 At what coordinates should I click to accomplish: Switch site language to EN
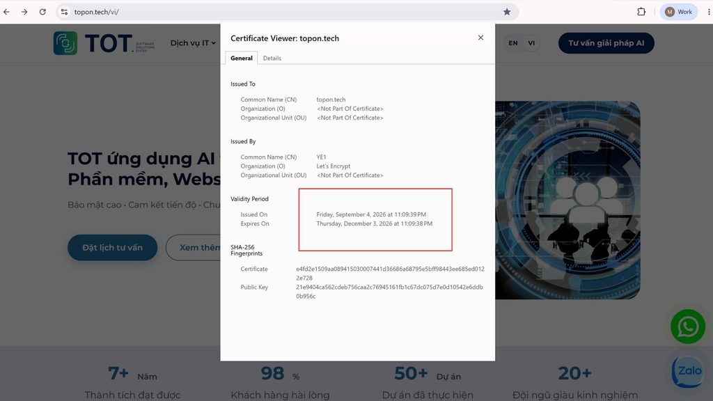coord(513,43)
